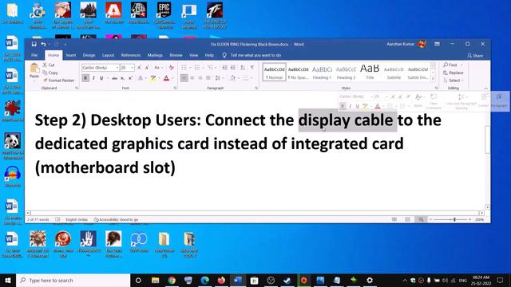Image resolution: width=511 pixels, height=287 pixels.
Task: Switch to Web Layout view in status bar
Action: click(x=421, y=220)
